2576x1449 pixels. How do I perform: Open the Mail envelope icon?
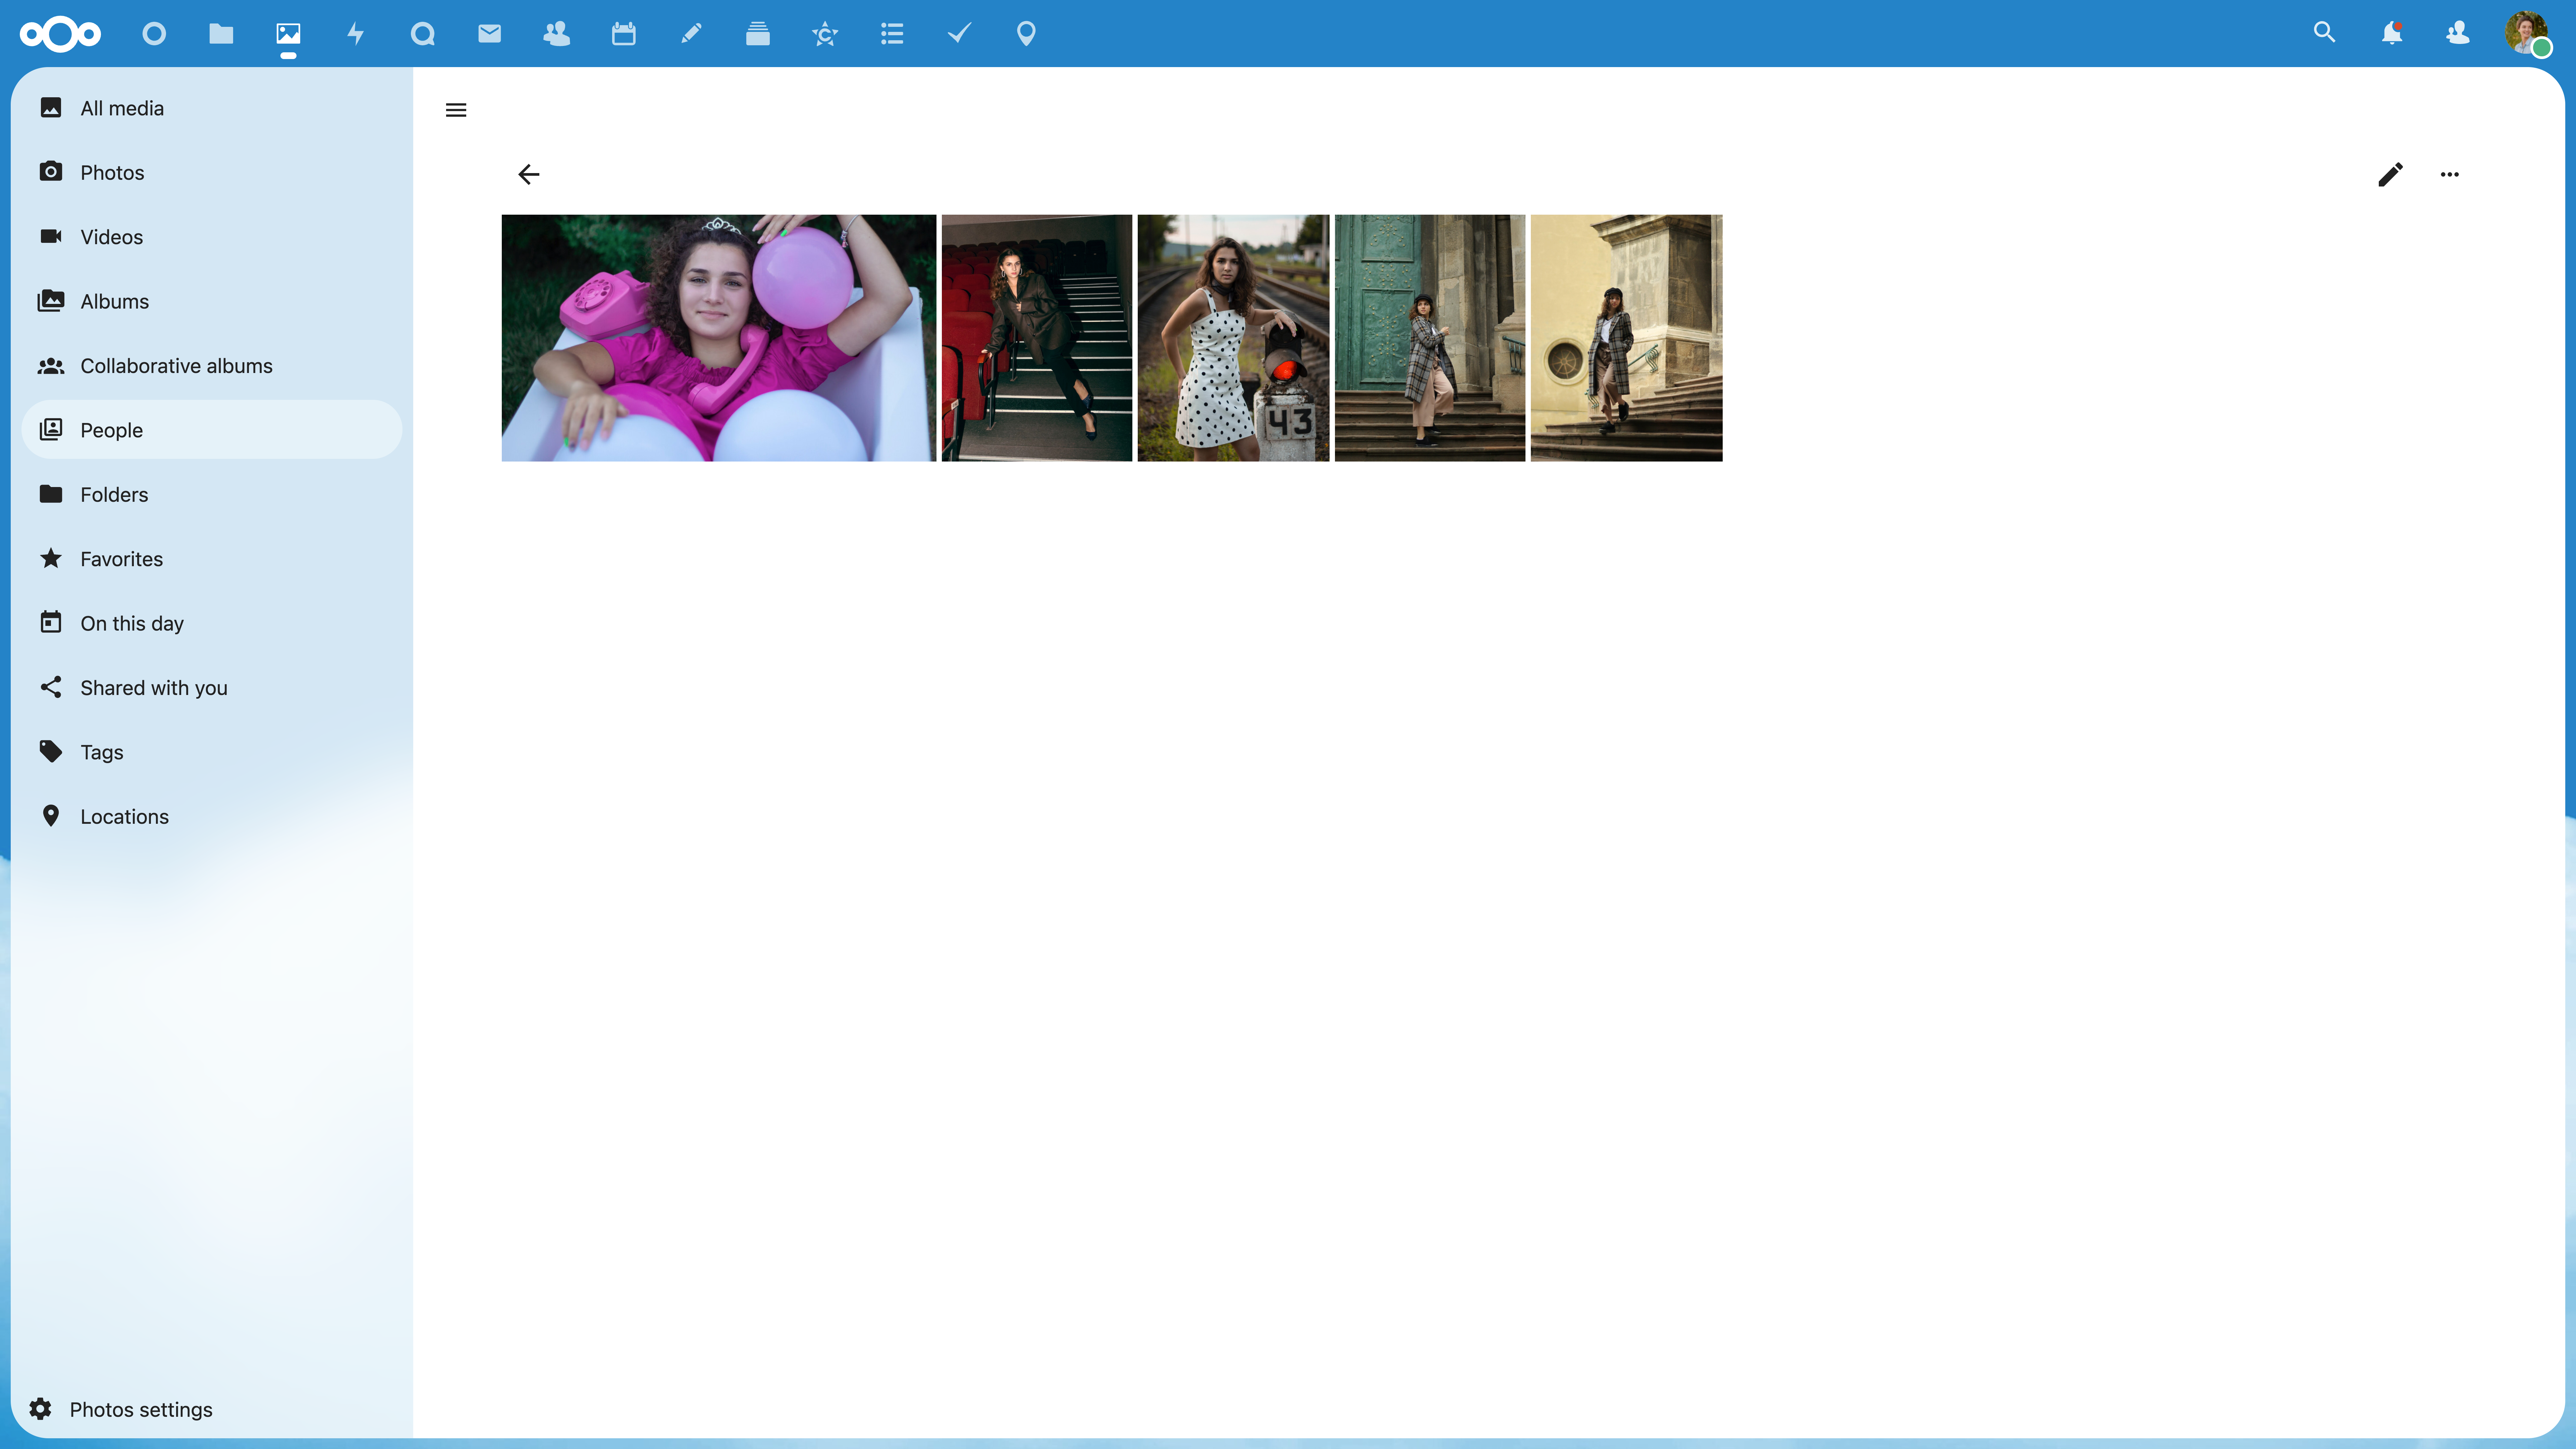coord(489,34)
